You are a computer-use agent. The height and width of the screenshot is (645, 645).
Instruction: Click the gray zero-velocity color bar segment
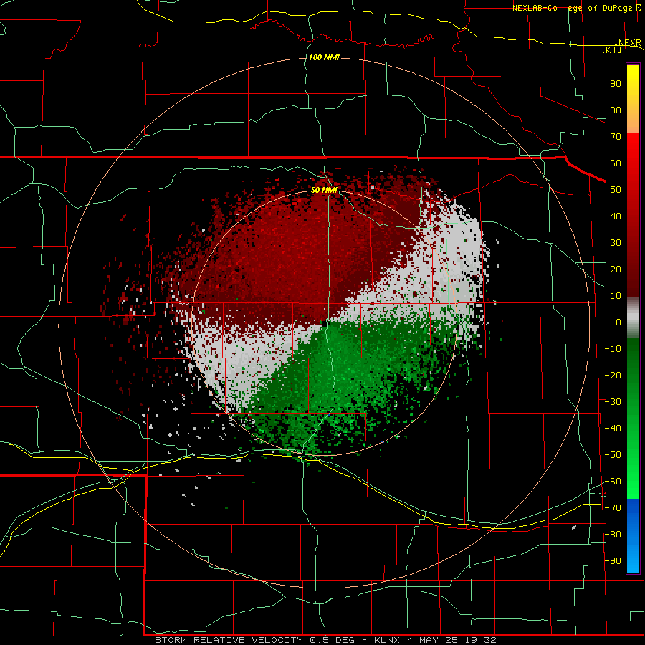633,317
